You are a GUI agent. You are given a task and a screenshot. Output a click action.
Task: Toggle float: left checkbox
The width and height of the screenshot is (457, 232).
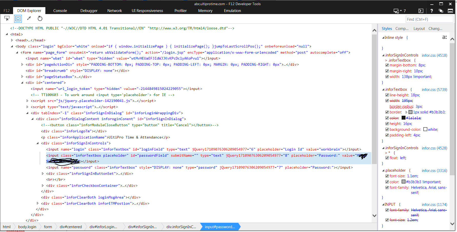pyautogui.click(x=387, y=158)
